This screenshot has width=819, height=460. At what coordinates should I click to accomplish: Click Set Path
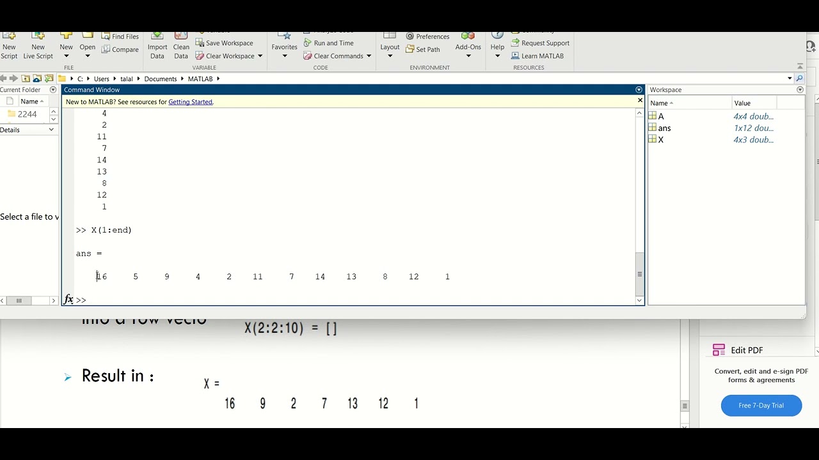point(423,49)
